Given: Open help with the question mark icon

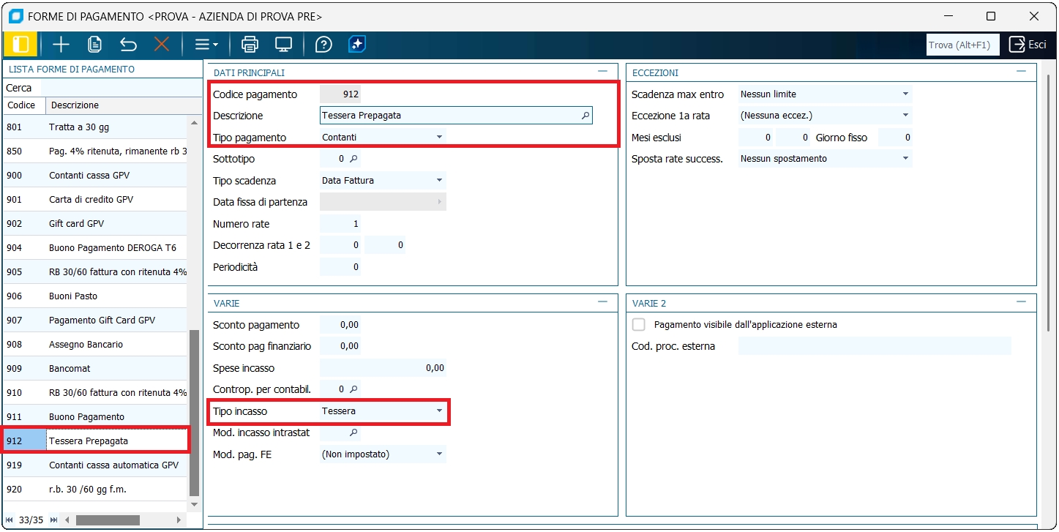Looking at the screenshot, I should pyautogui.click(x=323, y=45).
